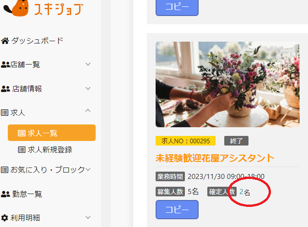
Task: Expand the 利用明細 chevron
Action: click(88, 217)
